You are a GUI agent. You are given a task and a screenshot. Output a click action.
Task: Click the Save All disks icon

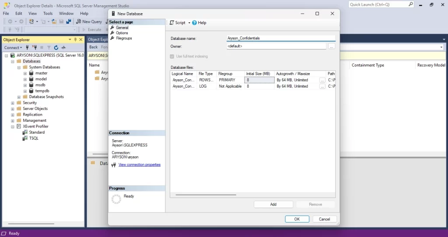[x=69, y=21]
